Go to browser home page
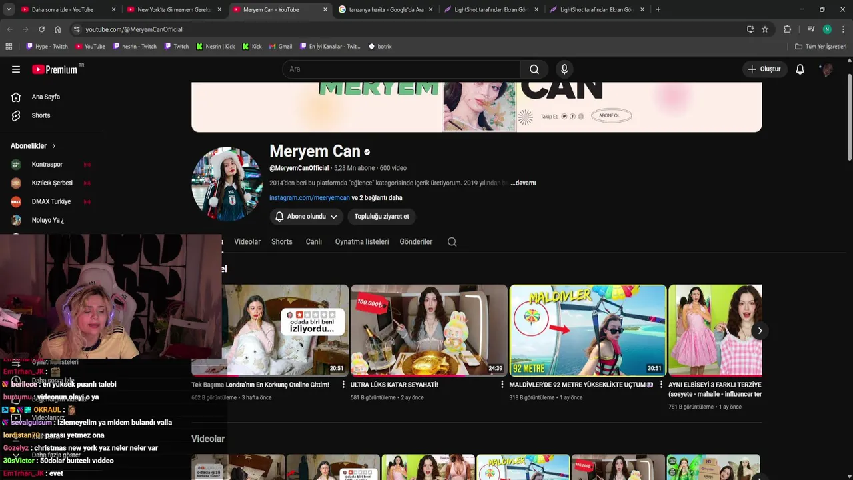The width and height of the screenshot is (853, 480). (58, 29)
